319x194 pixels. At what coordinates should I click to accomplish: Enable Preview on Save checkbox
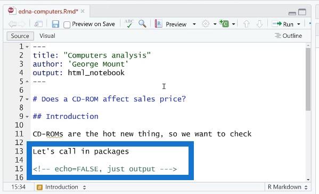[x=67, y=25]
